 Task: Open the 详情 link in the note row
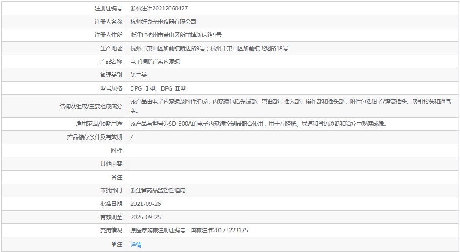click(136, 244)
